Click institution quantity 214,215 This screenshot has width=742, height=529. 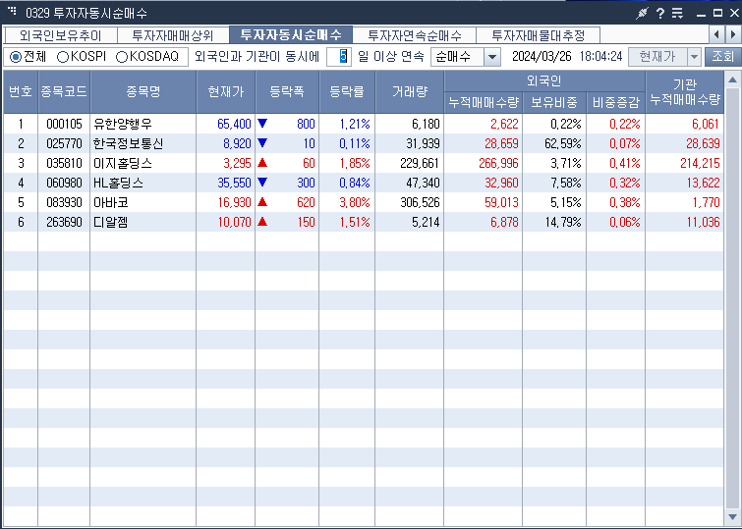pos(700,164)
